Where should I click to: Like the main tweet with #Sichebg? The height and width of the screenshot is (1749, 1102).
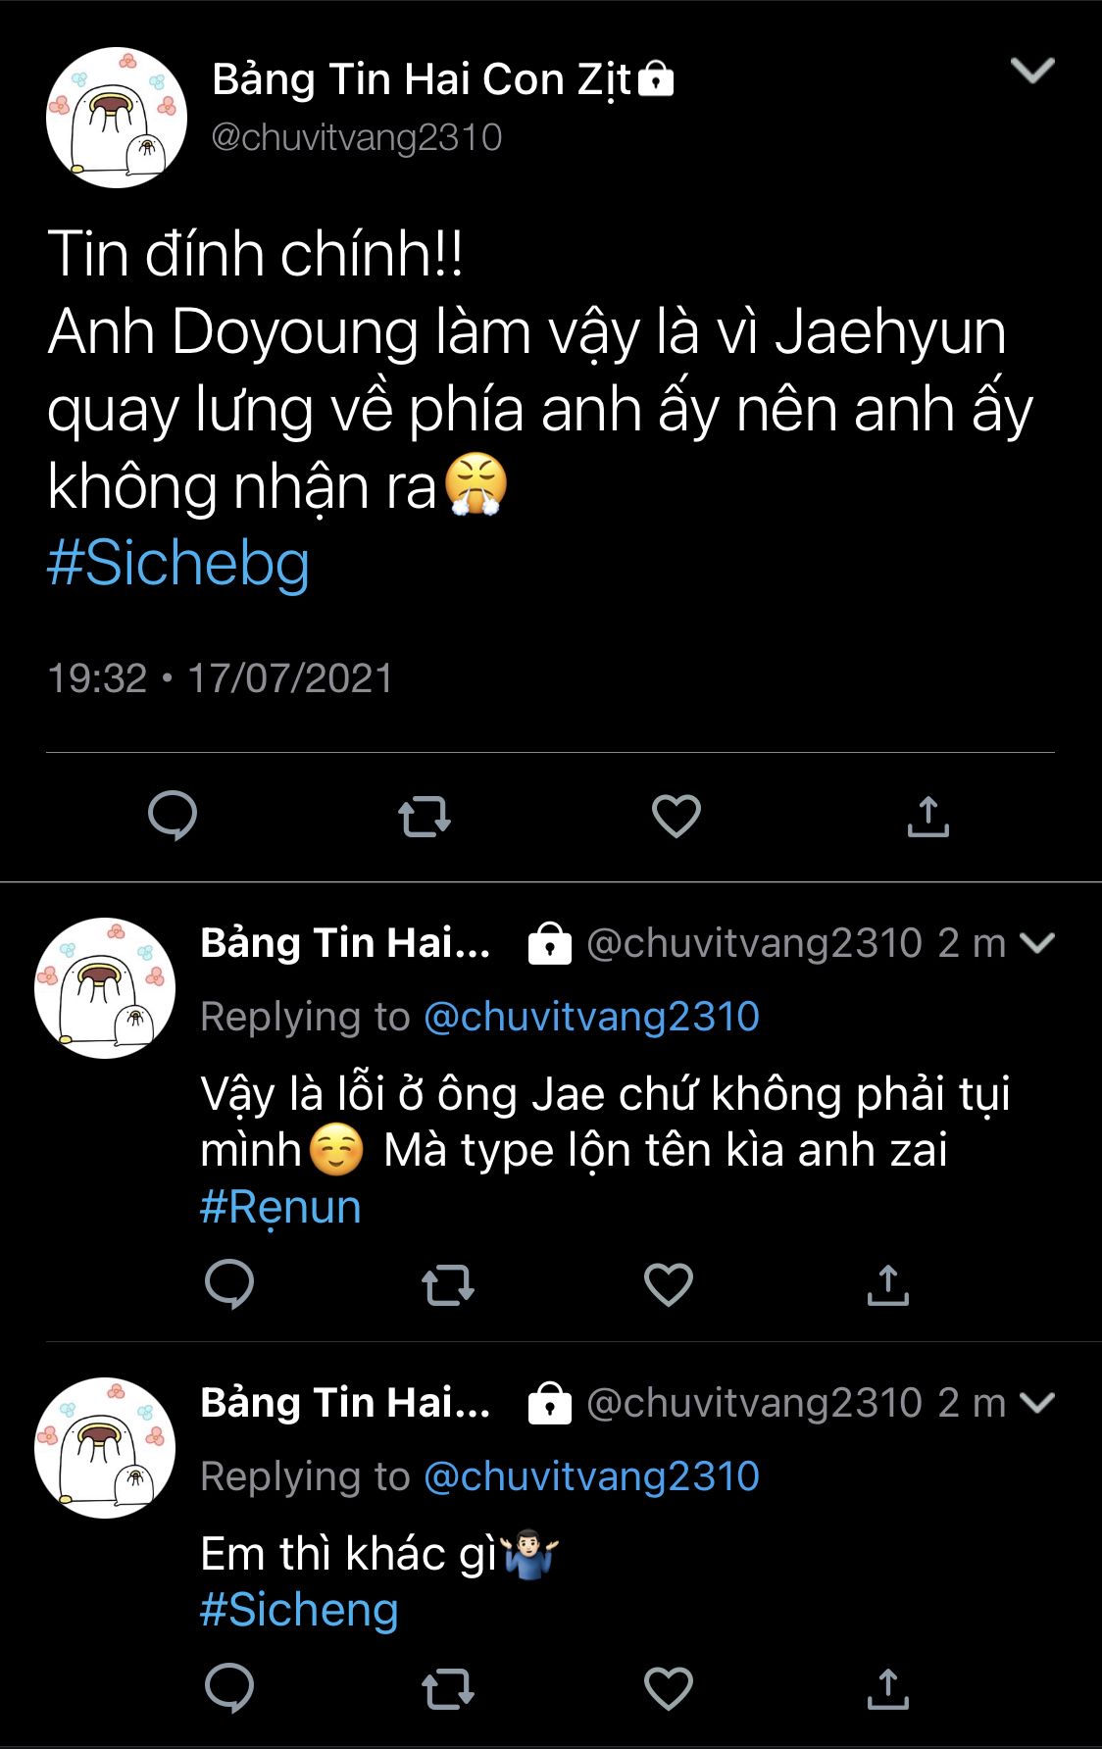point(676,816)
